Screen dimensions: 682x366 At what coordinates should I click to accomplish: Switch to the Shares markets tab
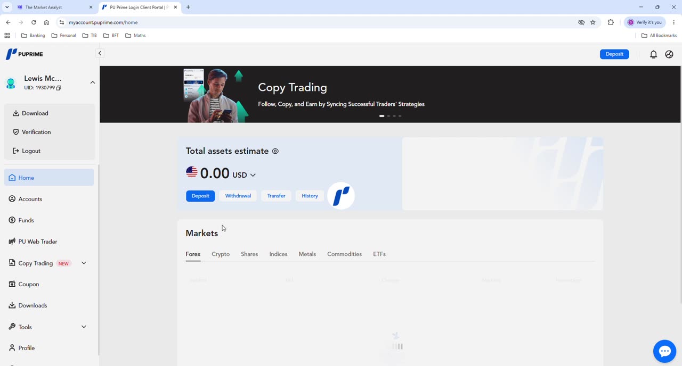pos(249,254)
